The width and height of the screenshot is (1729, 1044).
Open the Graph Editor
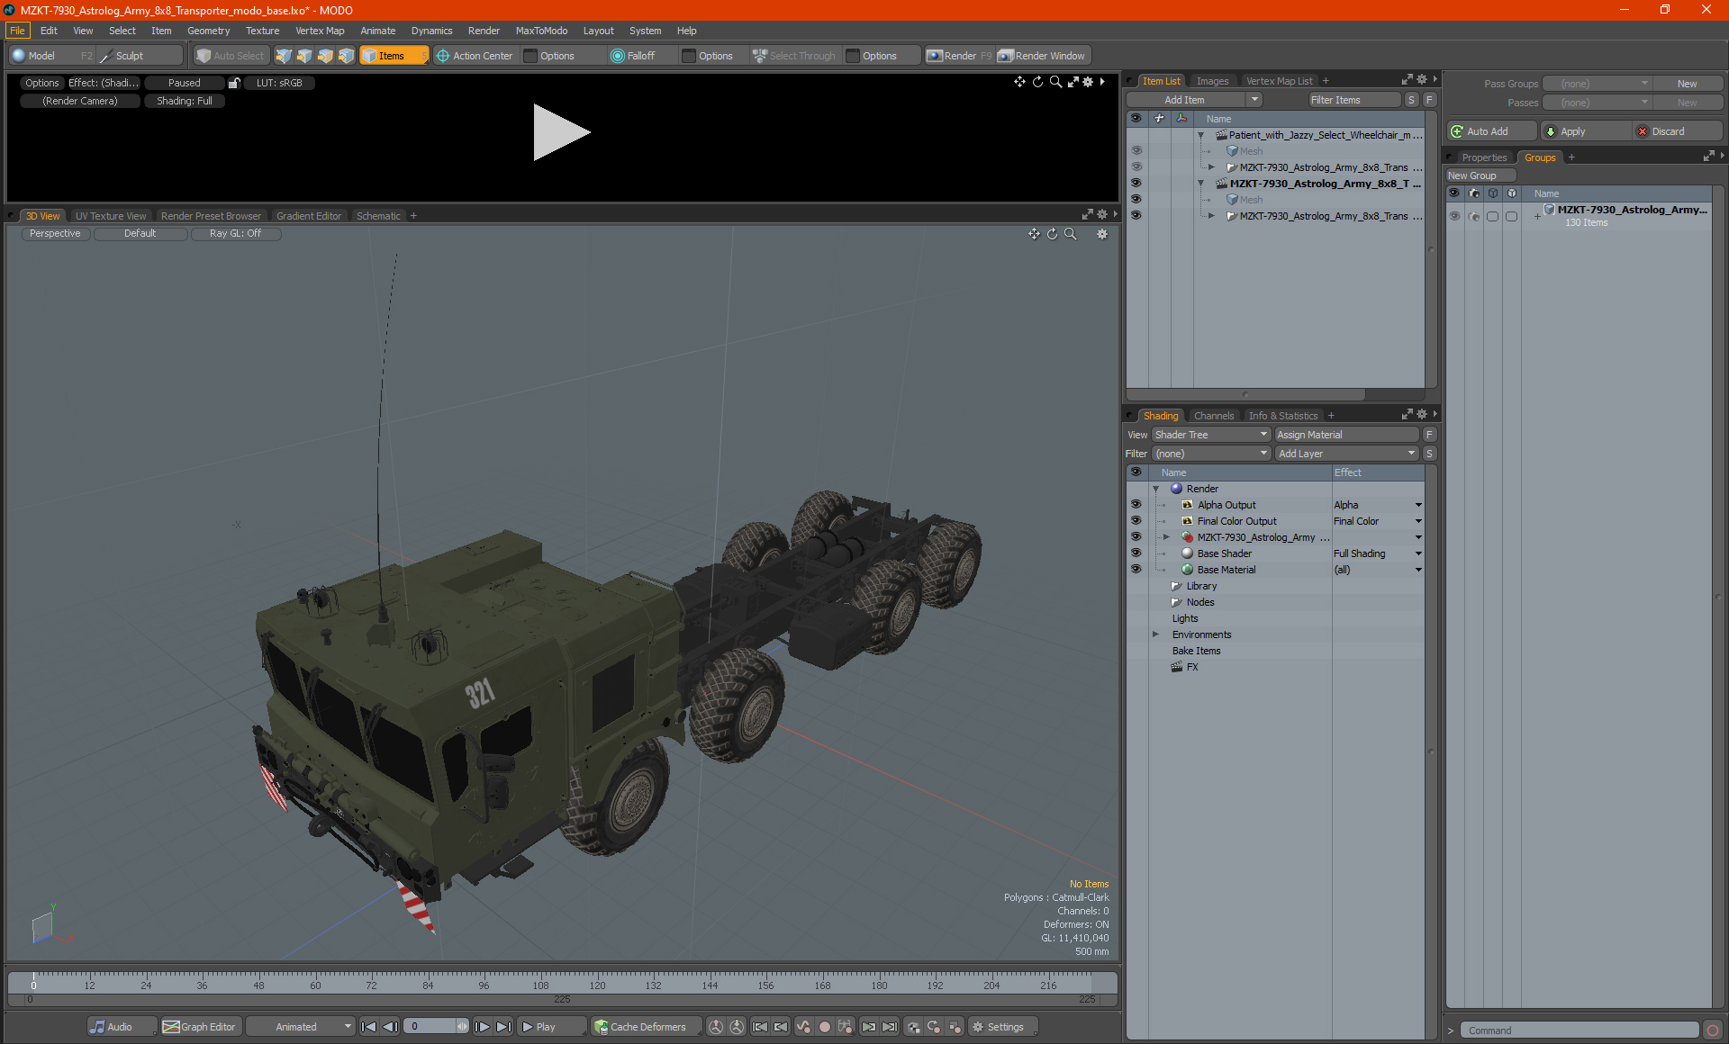[200, 1027]
